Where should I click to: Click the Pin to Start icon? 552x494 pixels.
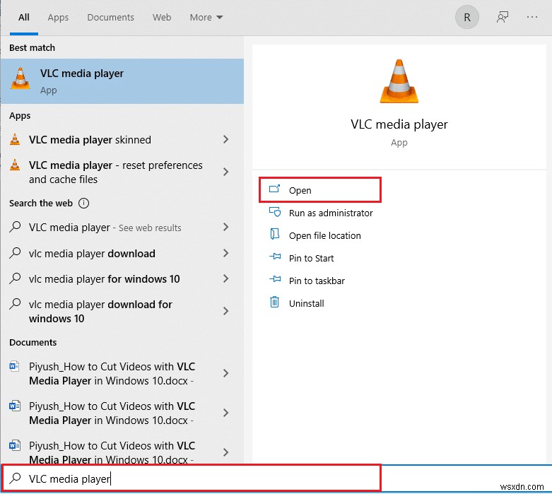275,257
